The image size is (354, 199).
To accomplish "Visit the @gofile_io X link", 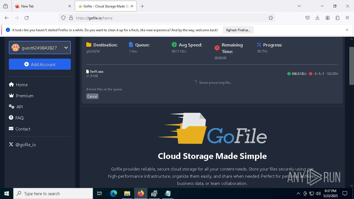I will click(x=22, y=145).
